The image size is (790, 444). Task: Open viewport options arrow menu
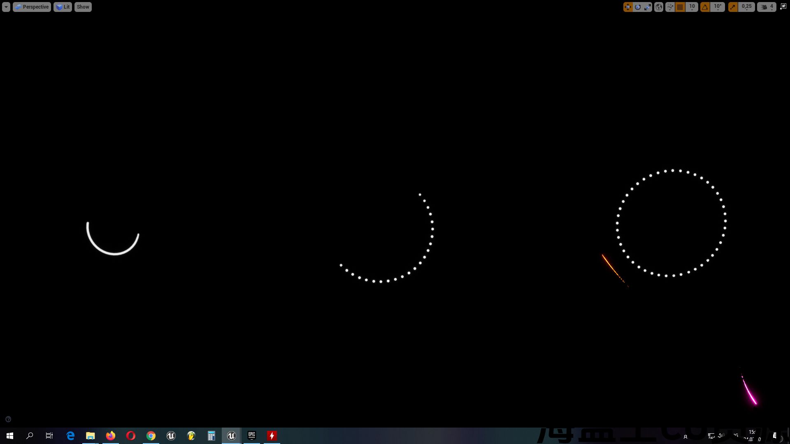click(x=6, y=7)
